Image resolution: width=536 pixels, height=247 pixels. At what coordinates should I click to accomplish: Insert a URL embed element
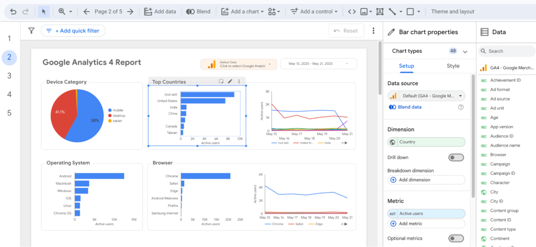point(352,12)
